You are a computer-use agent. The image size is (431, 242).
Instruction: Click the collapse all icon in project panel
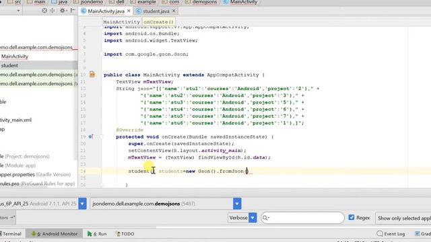coord(53,11)
